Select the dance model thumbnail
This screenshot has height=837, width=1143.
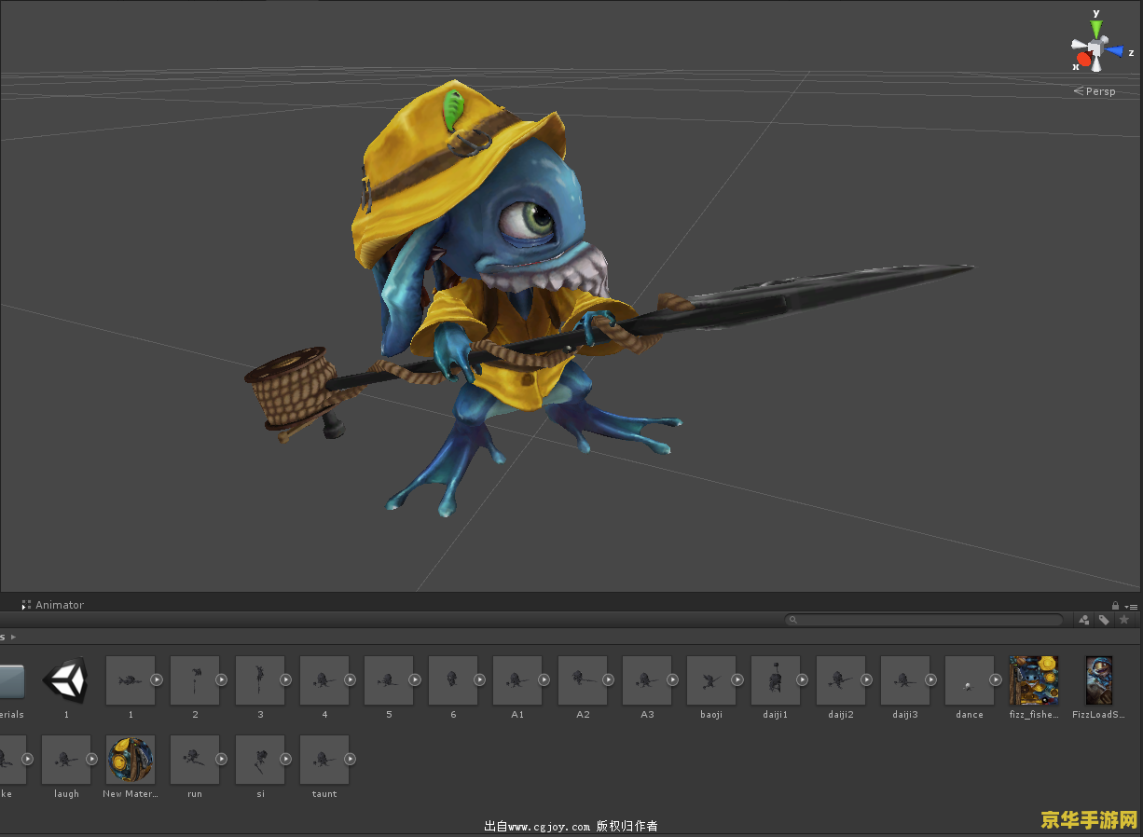(x=970, y=680)
